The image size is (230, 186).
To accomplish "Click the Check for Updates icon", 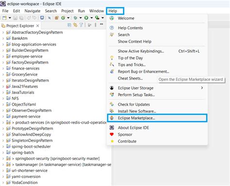I will point(112,104).
